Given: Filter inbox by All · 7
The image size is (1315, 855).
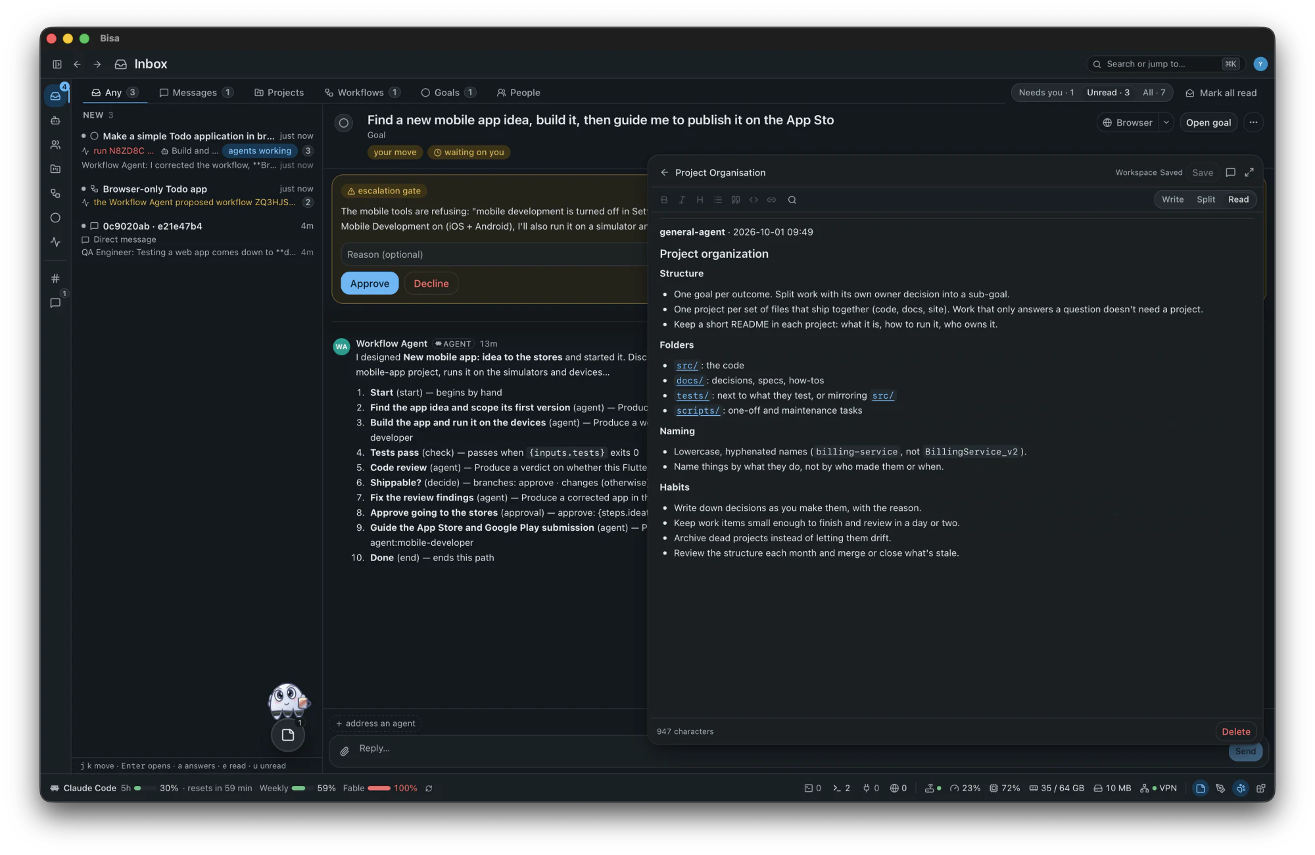Looking at the screenshot, I should click(1154, 93).
